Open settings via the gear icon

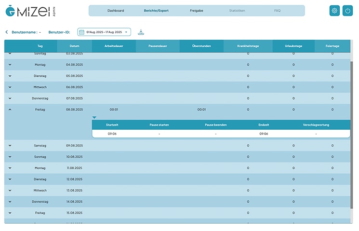click(334, 11)
